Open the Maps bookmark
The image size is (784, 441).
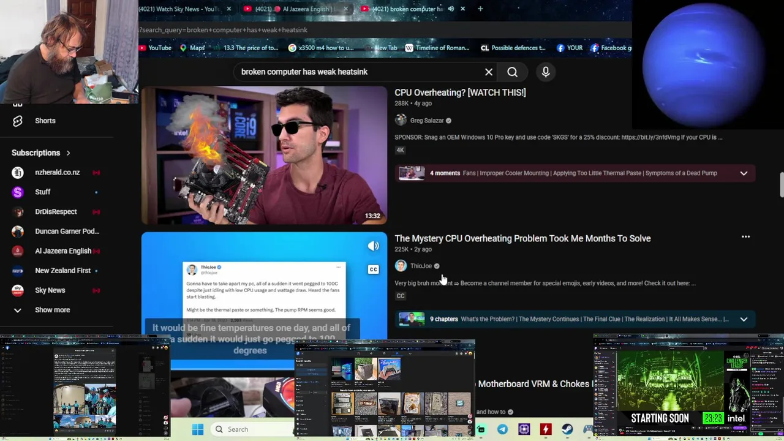192,48
